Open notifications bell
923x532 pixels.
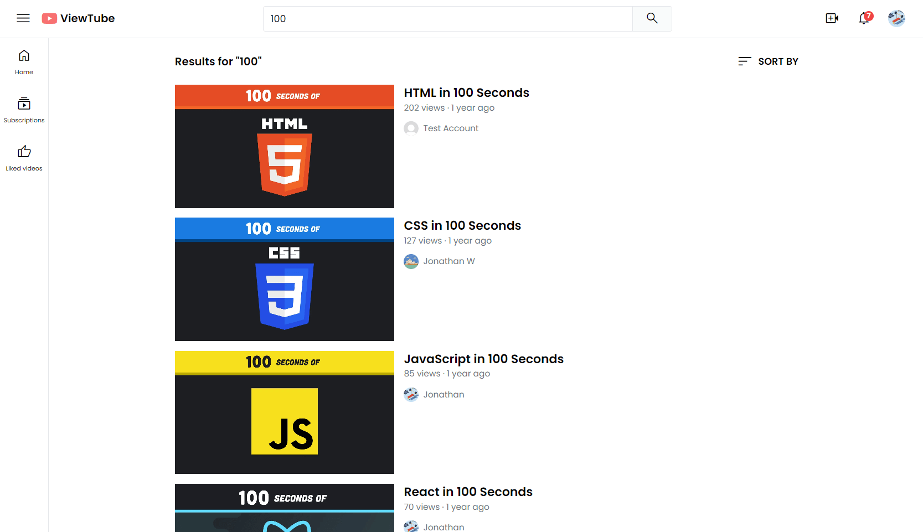pyautogui.click(x=864, y=18)
